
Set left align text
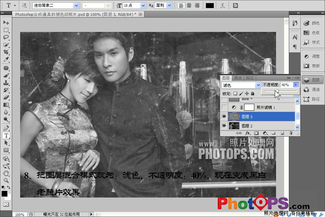tap(181, 6)
